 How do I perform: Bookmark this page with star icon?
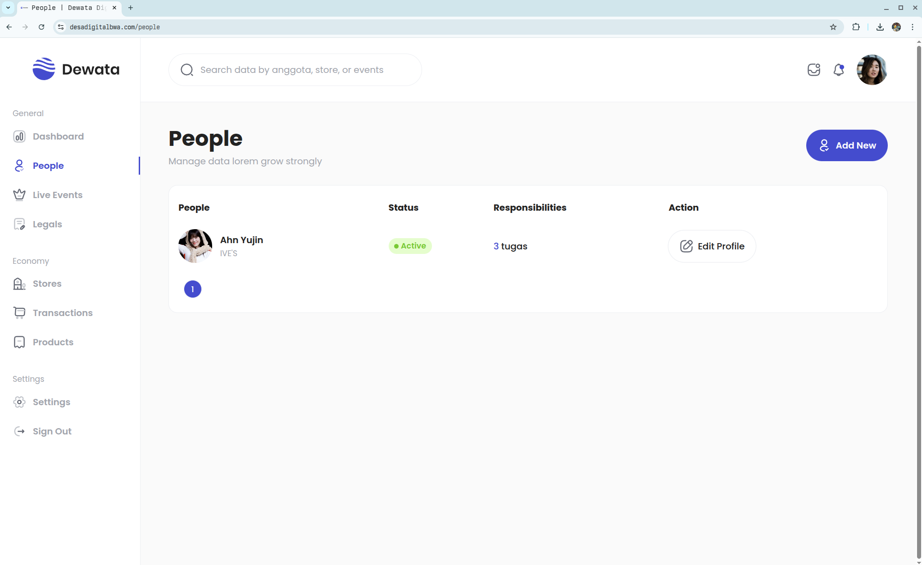coord(833,27)
